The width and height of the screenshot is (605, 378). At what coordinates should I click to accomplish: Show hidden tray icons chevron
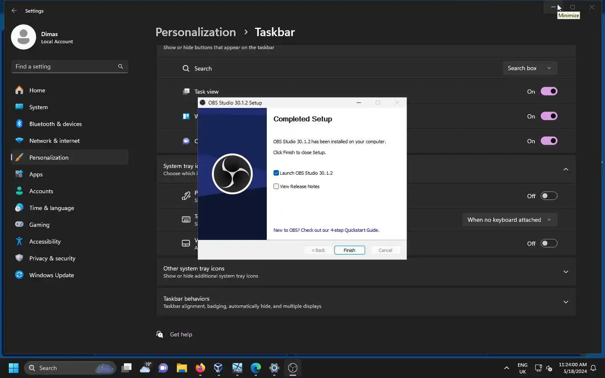click(x=506, y=368)
